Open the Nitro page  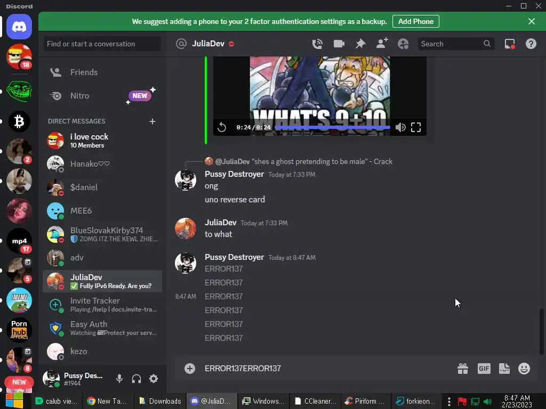(102, 96)
